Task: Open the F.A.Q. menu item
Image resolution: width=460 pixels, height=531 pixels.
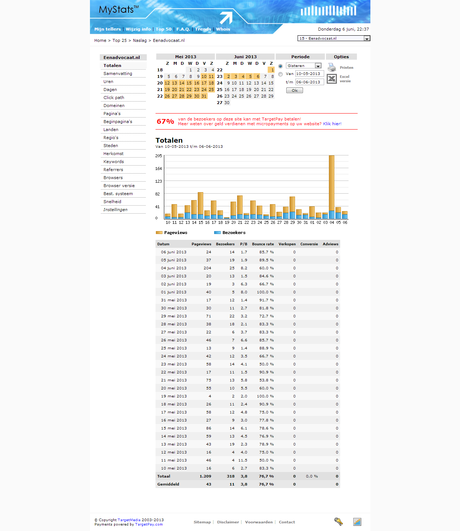Action: pyautogui.click(x=183, y=29)
